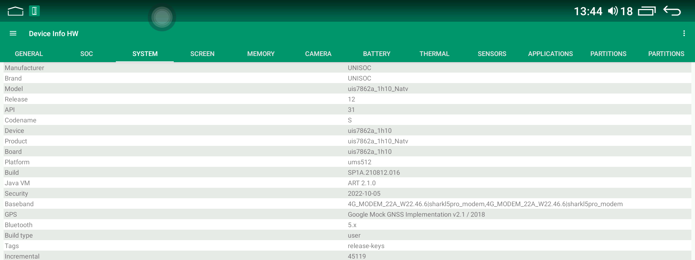Open the recent apps window icon
Image resolution: width=695 pixels, height=260 pixels.
pyautogui.click(x=646, y=11)
